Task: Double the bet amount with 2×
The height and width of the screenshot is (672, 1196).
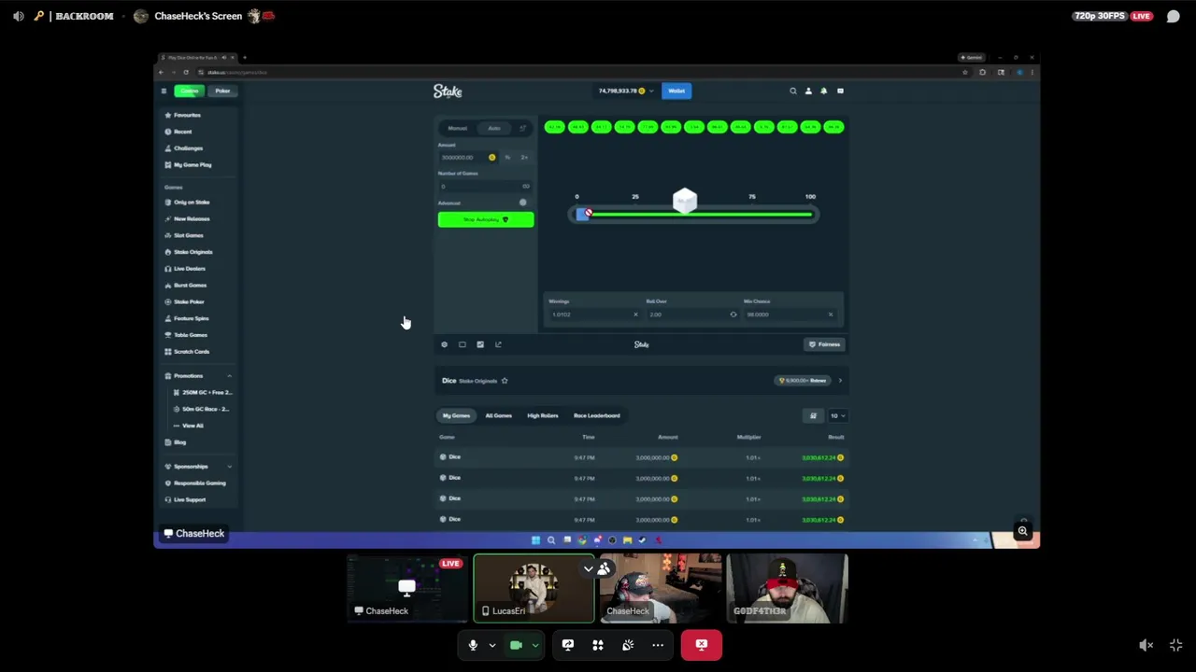Action: [524, 158]
